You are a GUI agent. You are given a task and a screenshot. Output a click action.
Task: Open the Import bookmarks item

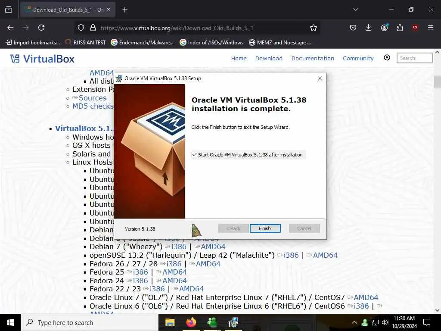pyautogui.click(x=33, y=43)
